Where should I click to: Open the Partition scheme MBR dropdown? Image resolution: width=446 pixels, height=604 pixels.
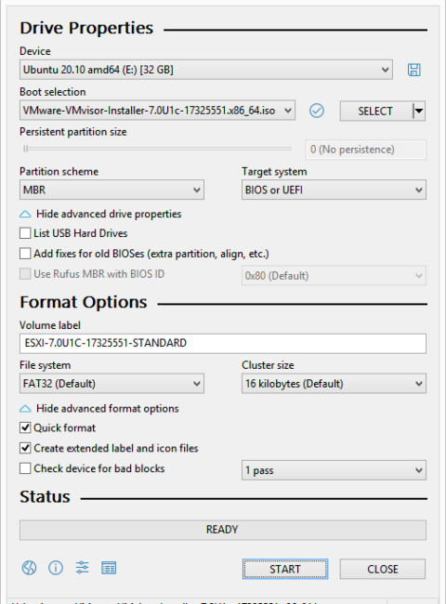(111, 190)
